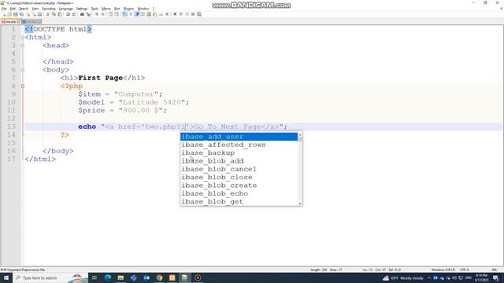Open the File menu

[x=4, y=9]
